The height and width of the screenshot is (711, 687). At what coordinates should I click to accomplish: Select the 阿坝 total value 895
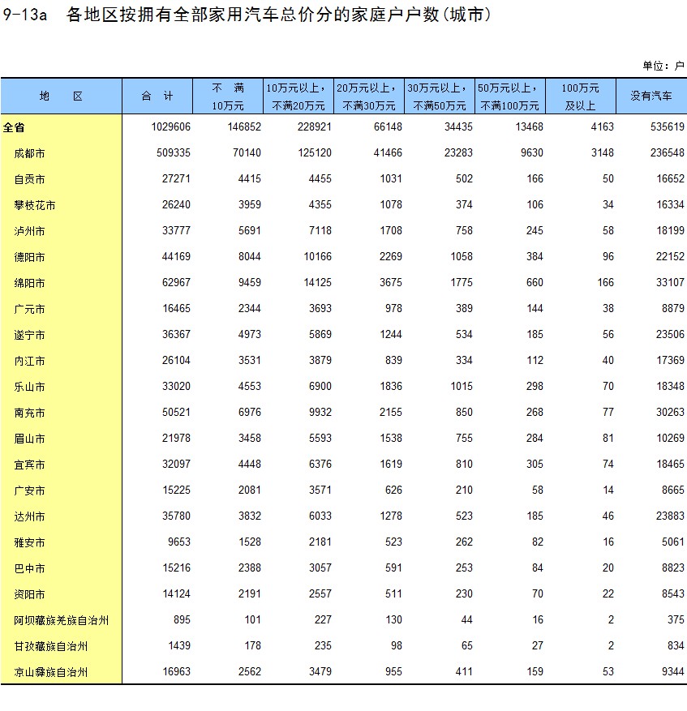[182, 620]
